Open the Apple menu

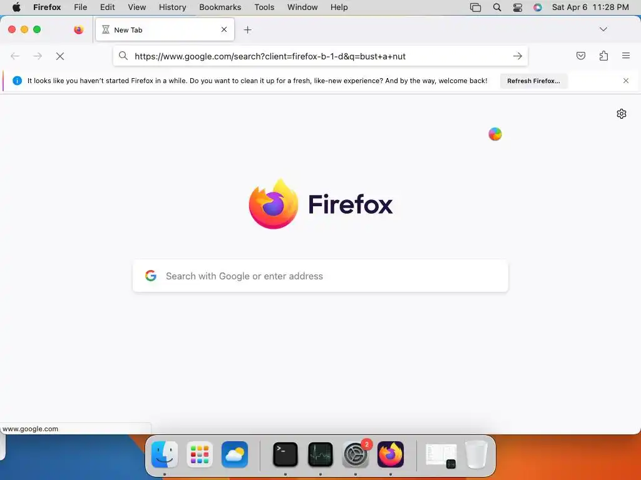click(16, 7)
